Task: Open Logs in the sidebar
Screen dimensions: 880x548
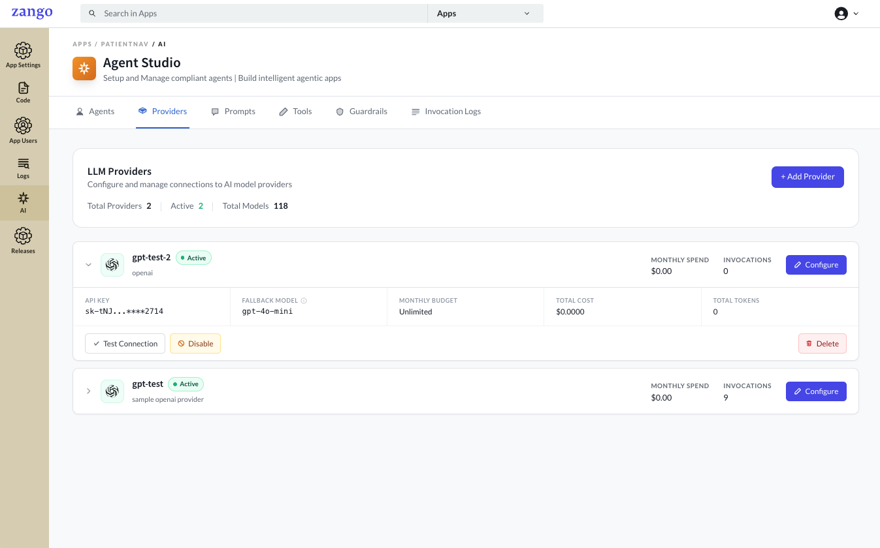Action: [24, 168]
